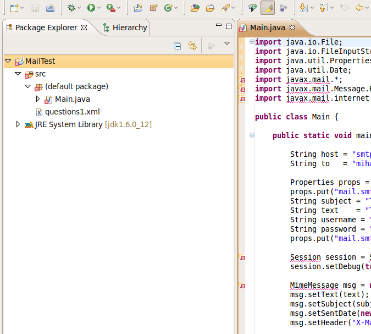
Task: Click error marker beside javax.mail.Message import
Action: (x=242, y=89)
